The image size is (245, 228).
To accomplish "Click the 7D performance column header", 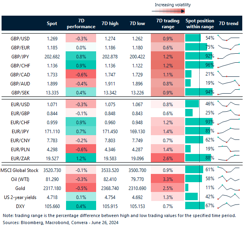I will pos(80,24).
